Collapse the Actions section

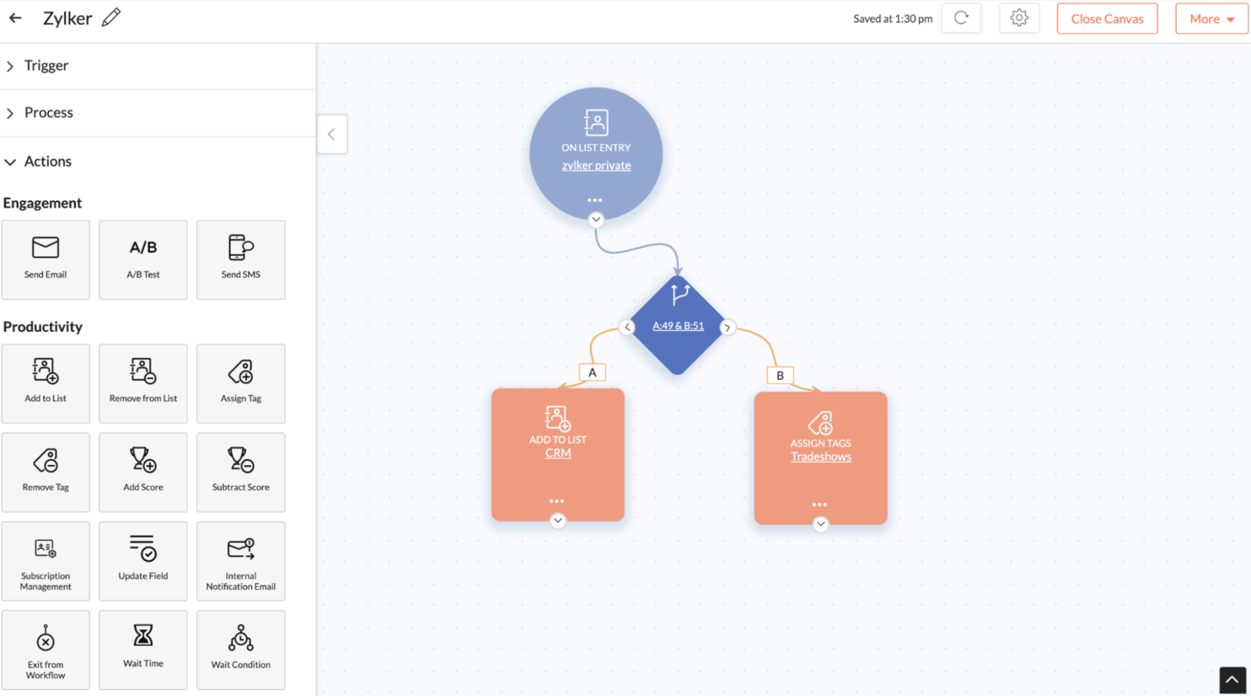coord(48,161)
